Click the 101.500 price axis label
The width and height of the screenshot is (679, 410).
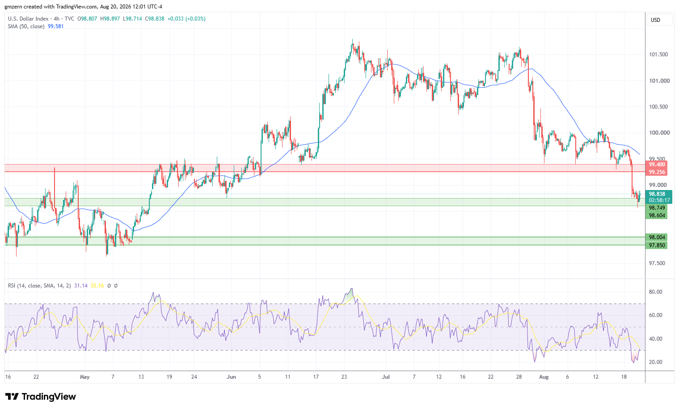tap(658, 55)
